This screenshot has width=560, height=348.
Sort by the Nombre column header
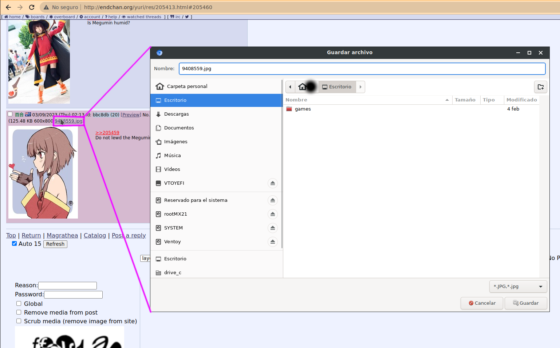pyautogui.click(x=368, y=100)
